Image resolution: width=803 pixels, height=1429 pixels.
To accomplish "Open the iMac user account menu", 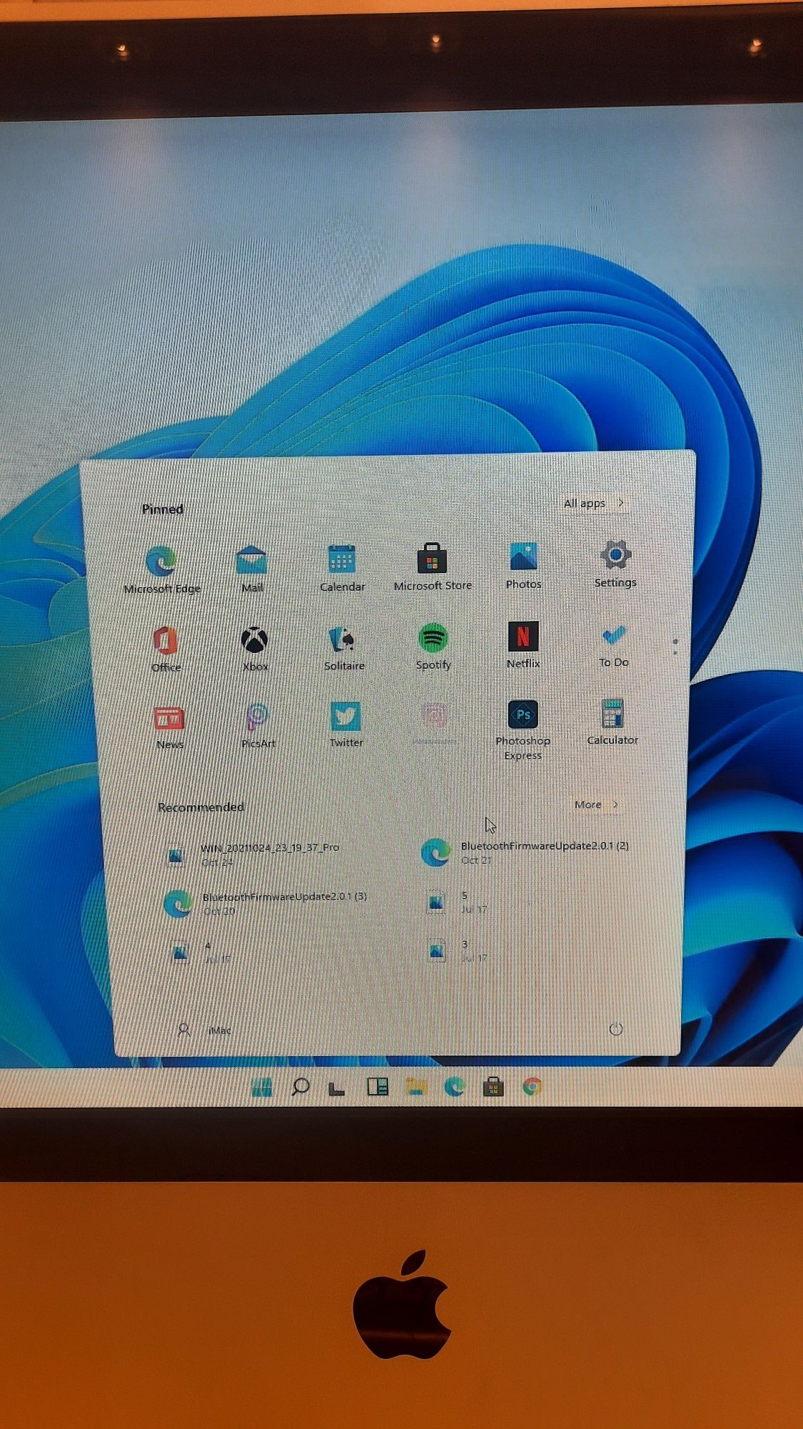I will click(204, 1030).
